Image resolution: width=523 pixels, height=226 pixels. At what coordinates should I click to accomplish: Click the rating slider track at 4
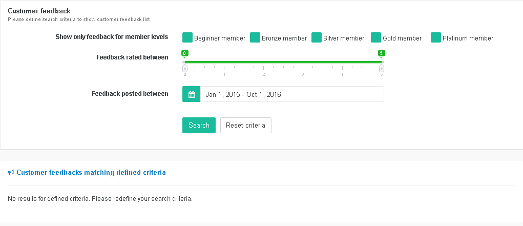pyautogui.click(x=342, y=62)
